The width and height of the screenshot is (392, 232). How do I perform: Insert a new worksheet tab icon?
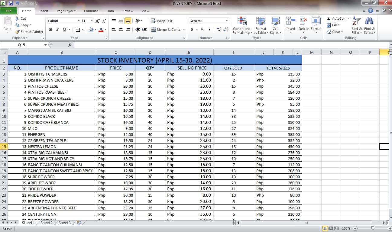(x=79, y=223)
